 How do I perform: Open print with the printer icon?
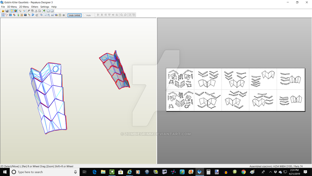pos(64,15)
